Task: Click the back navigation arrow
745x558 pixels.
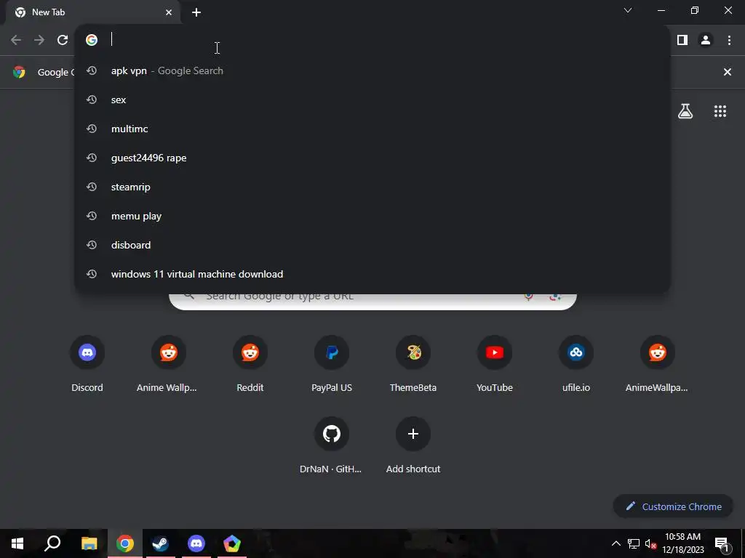Action: coord(16,40)
